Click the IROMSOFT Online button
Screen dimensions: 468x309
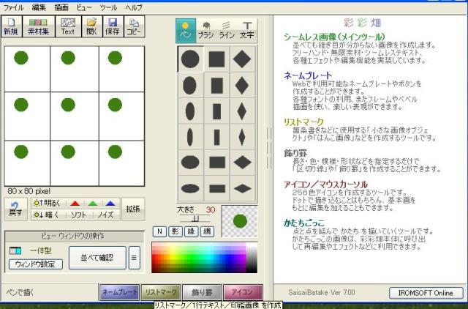426,293
